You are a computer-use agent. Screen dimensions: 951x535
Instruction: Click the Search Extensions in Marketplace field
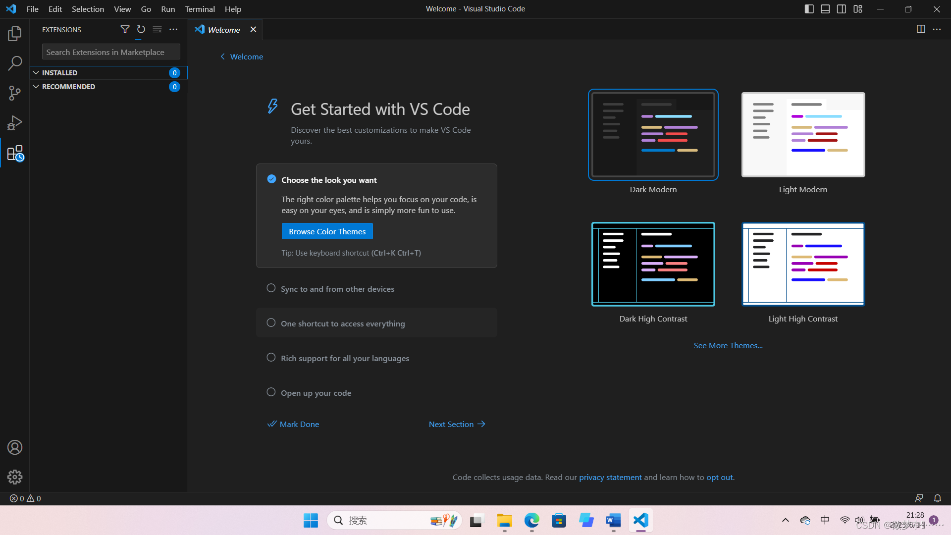[x=111, y=52]
